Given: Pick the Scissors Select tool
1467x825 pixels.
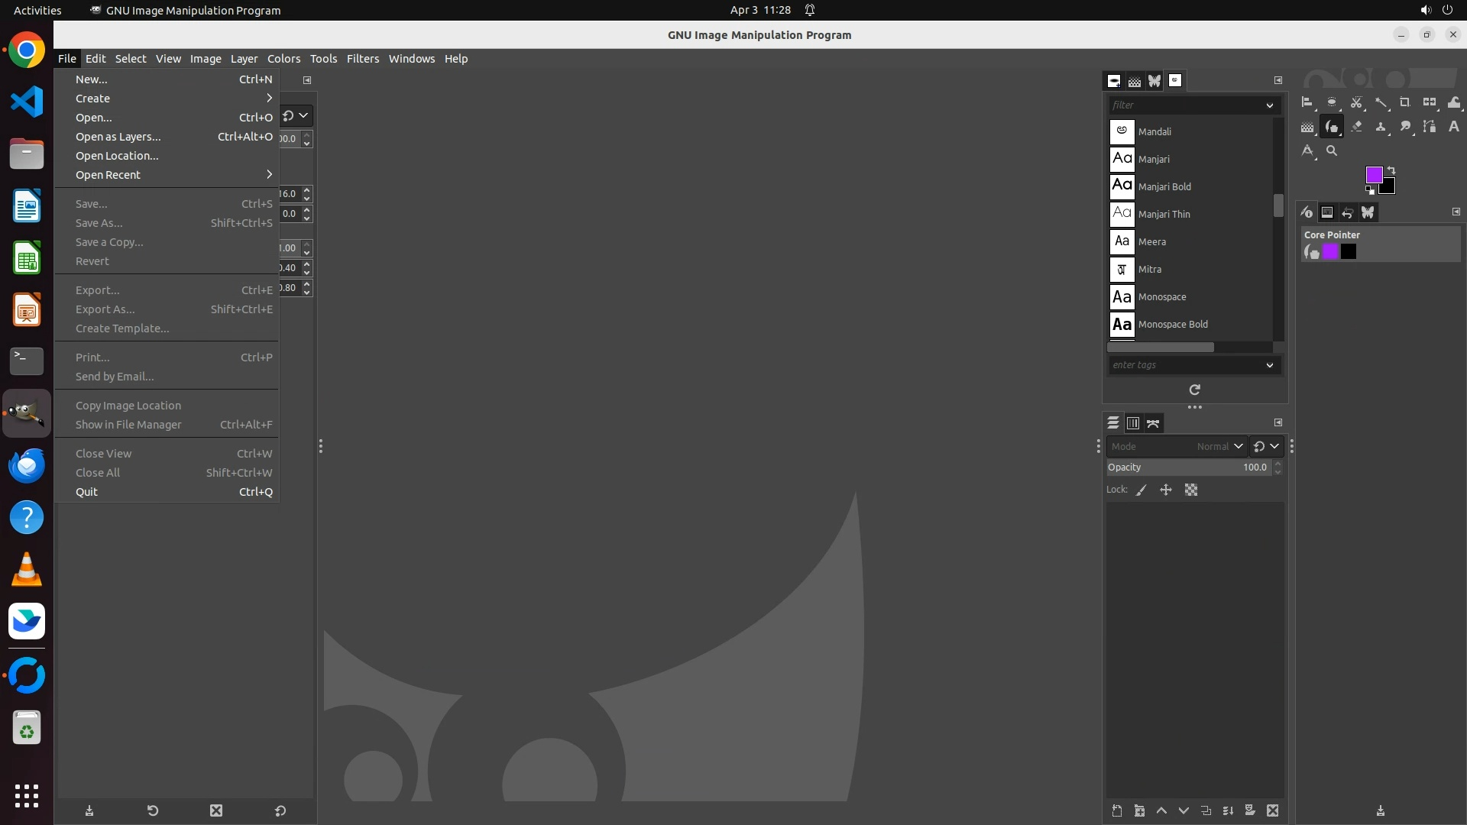Looking at the screenshot, I should click(1356, 102).
